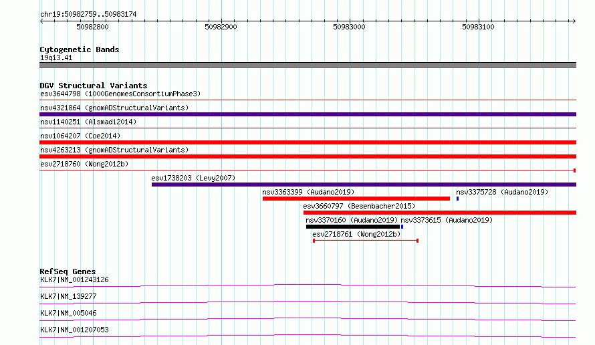Open the KLK7|NM_001207053 transcript label

74,330
